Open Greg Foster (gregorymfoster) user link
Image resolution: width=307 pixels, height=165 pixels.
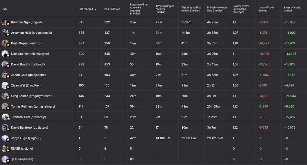[32, 96]
